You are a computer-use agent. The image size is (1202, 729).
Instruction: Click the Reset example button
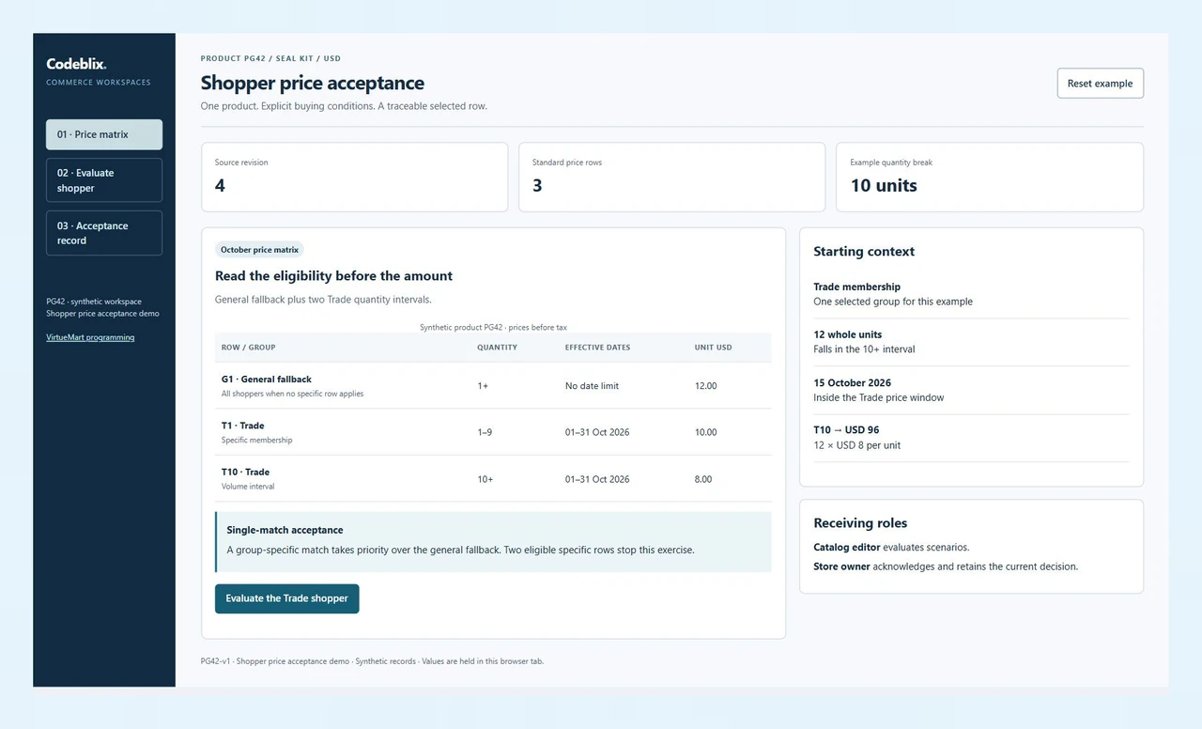coord(1100,84)
